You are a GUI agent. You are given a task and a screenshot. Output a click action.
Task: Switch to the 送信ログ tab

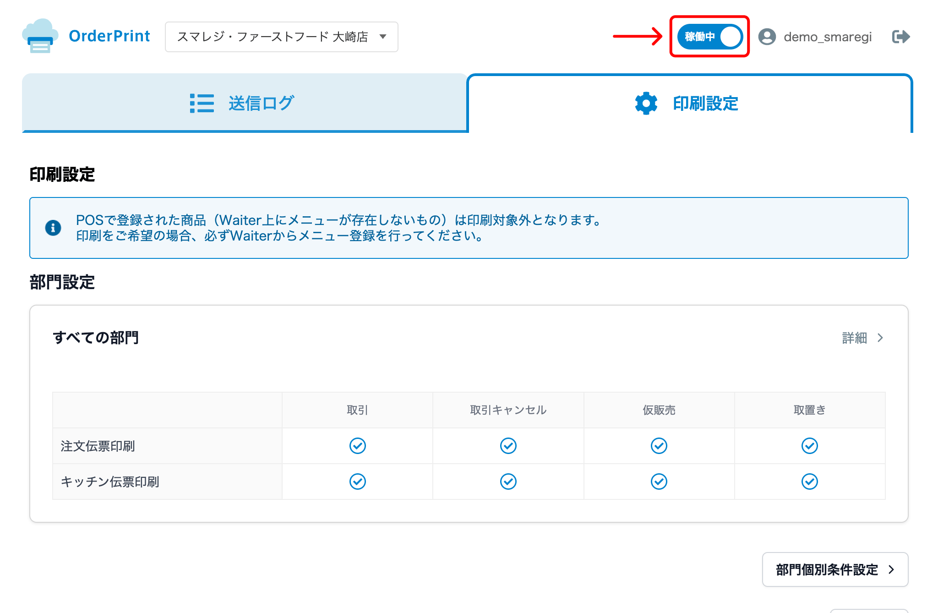[245, 104]
